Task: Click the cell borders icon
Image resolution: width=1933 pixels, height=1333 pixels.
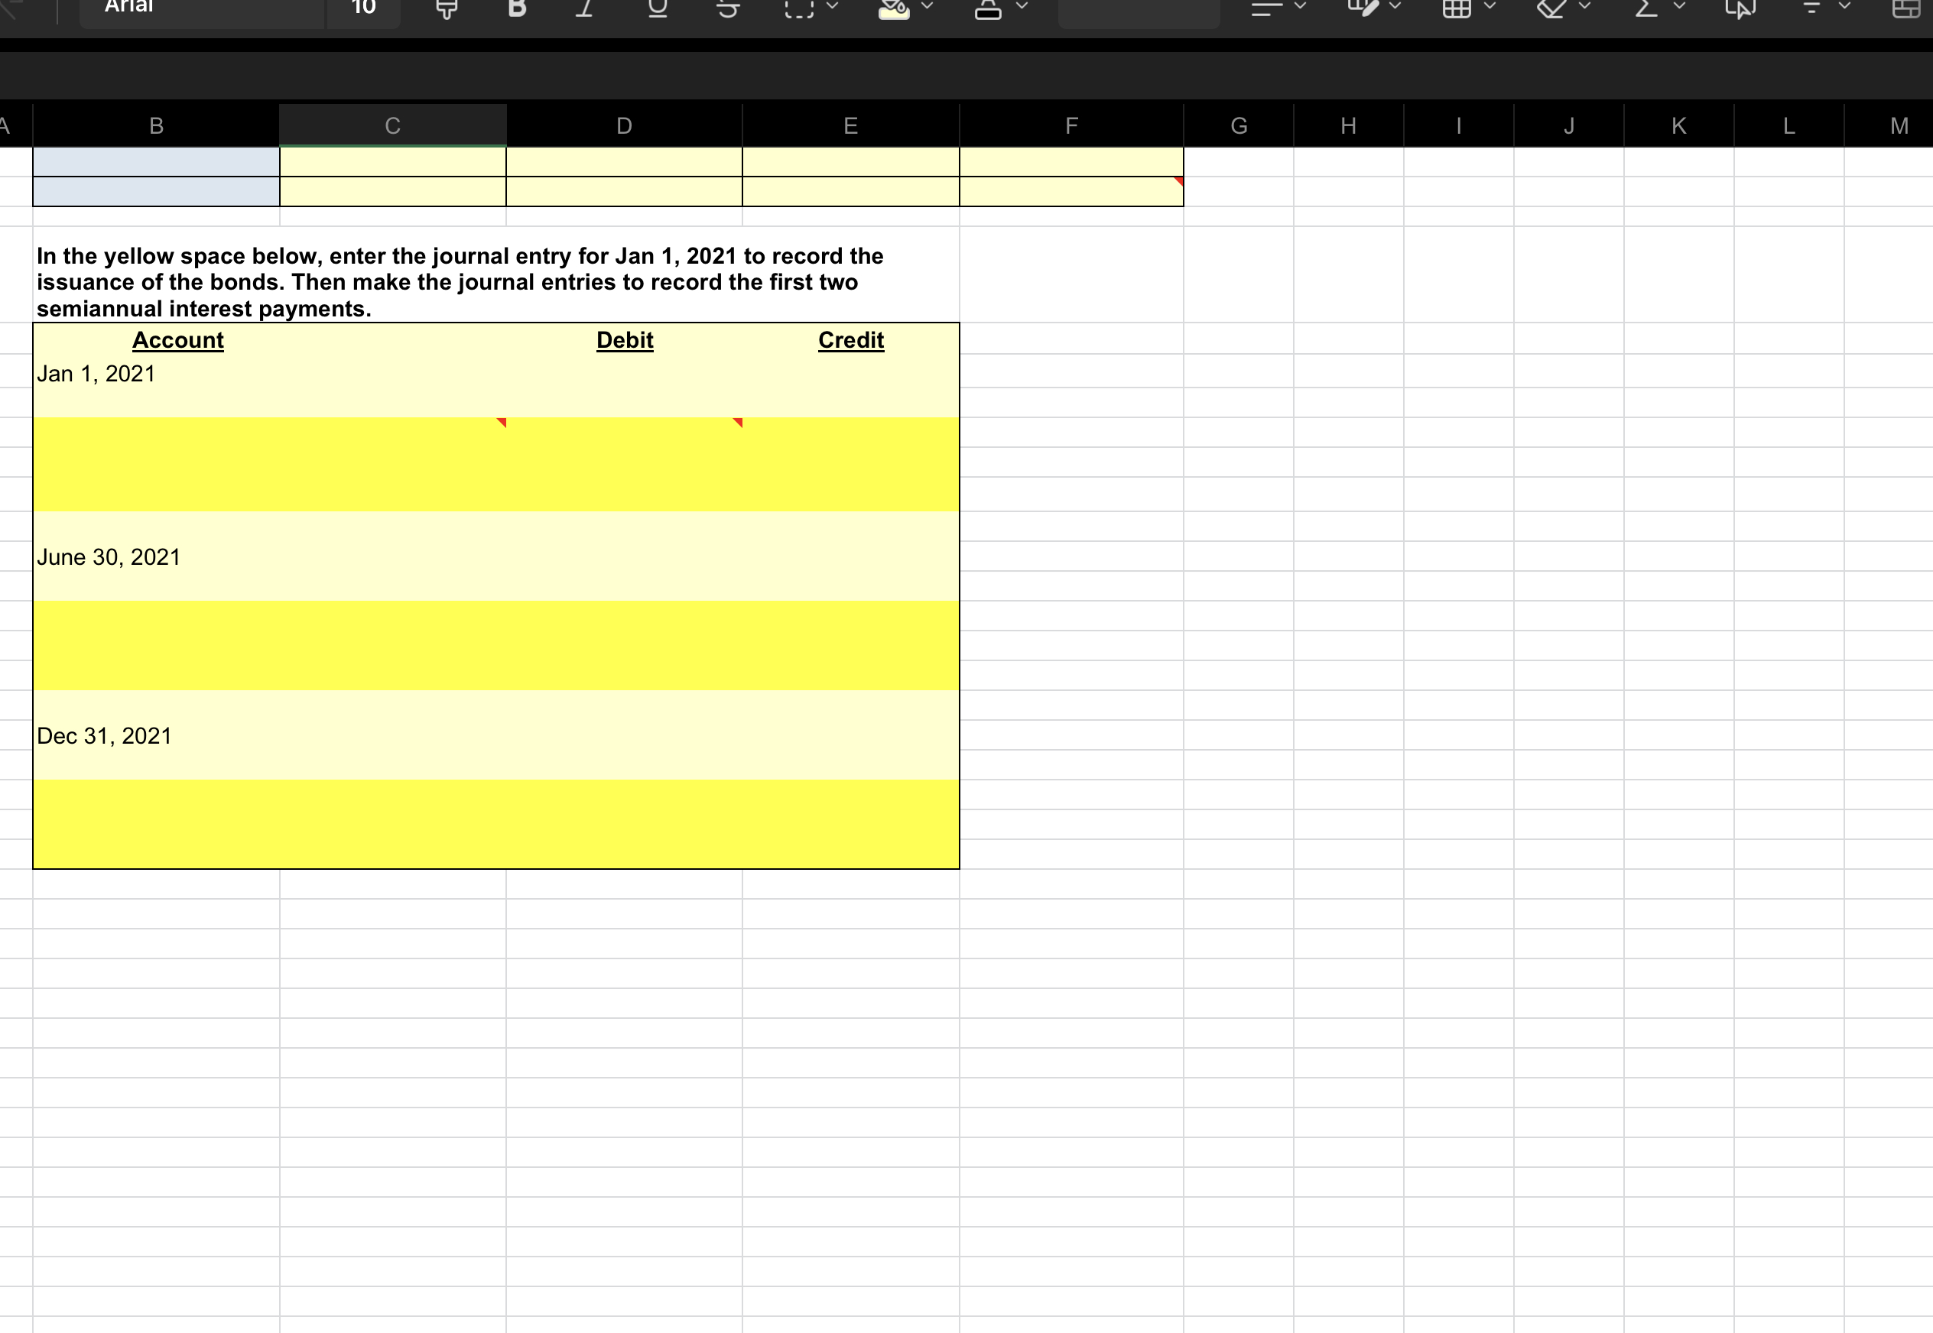Action: (x=798, y=8)
